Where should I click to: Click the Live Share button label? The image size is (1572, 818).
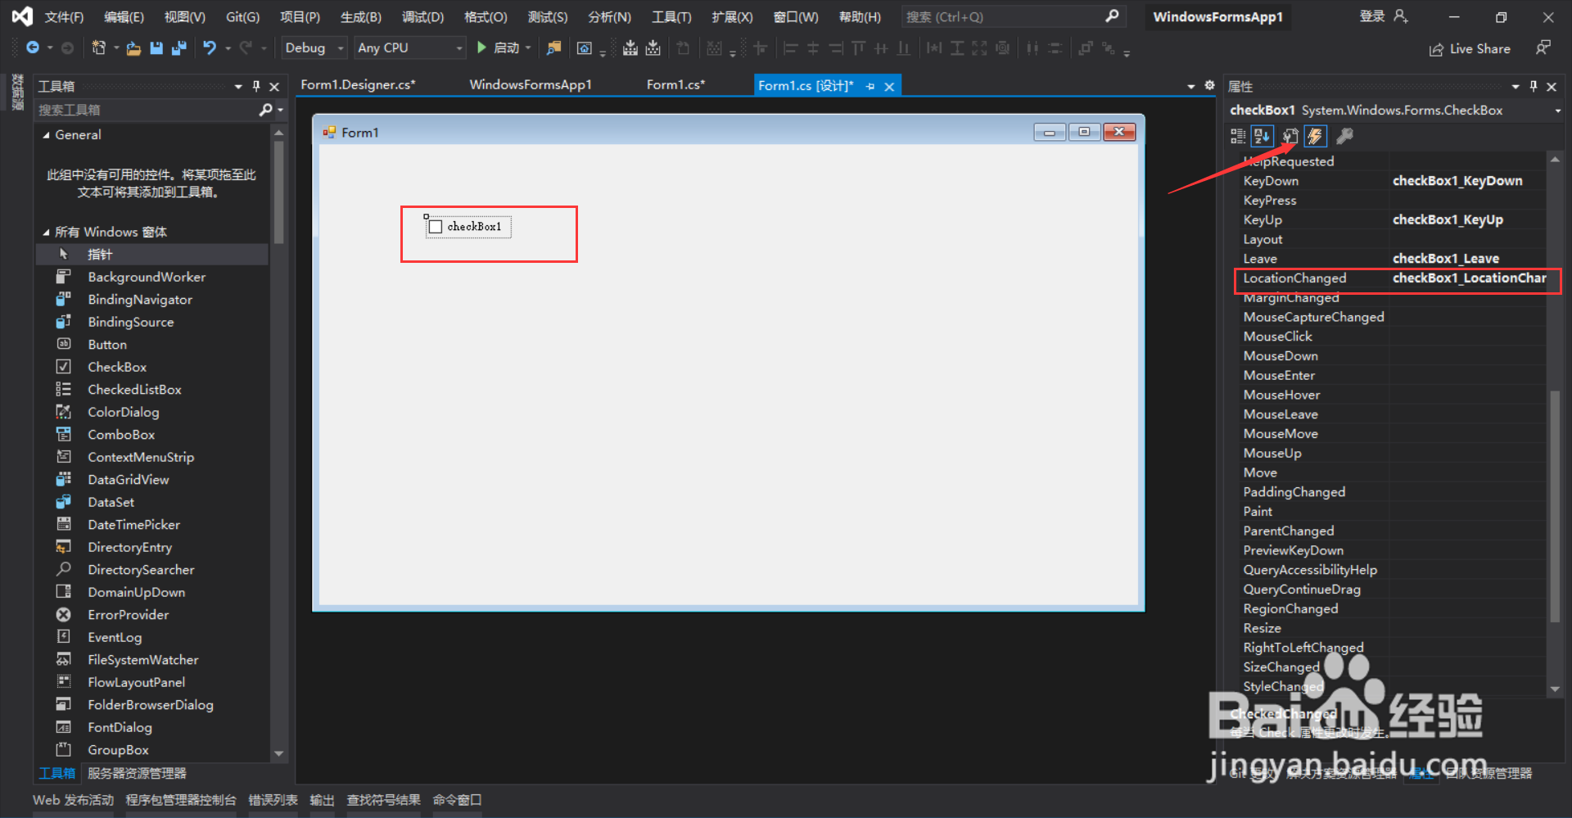point(1479,49)
